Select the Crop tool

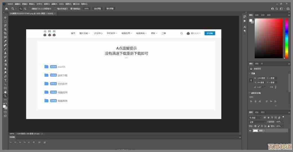point(5,33)
